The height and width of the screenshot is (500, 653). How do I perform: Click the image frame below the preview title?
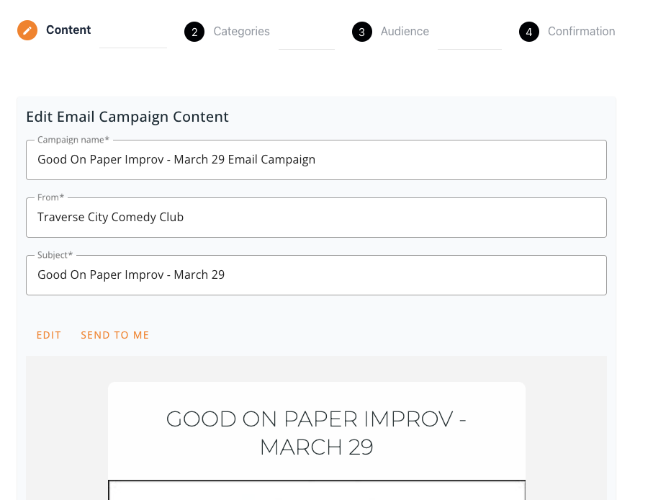click(x=317, y=491)
